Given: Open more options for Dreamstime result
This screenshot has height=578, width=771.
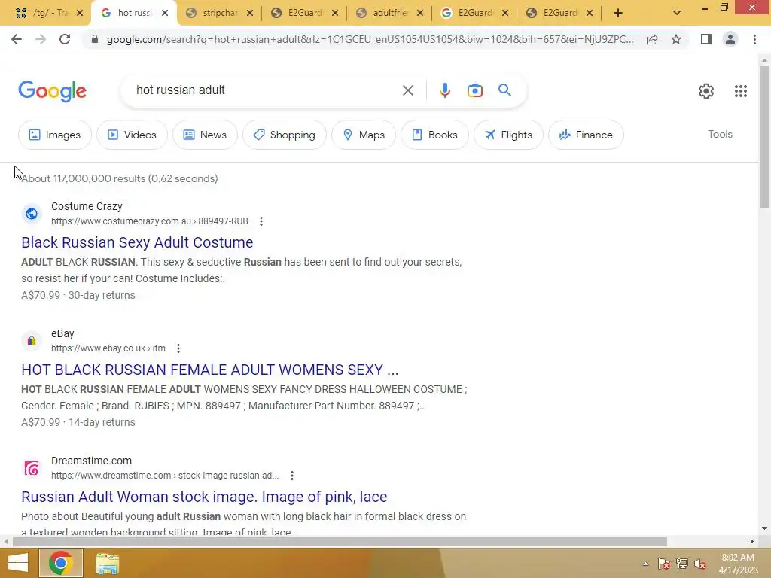Looking at the screenshot, I should point(291,476).
